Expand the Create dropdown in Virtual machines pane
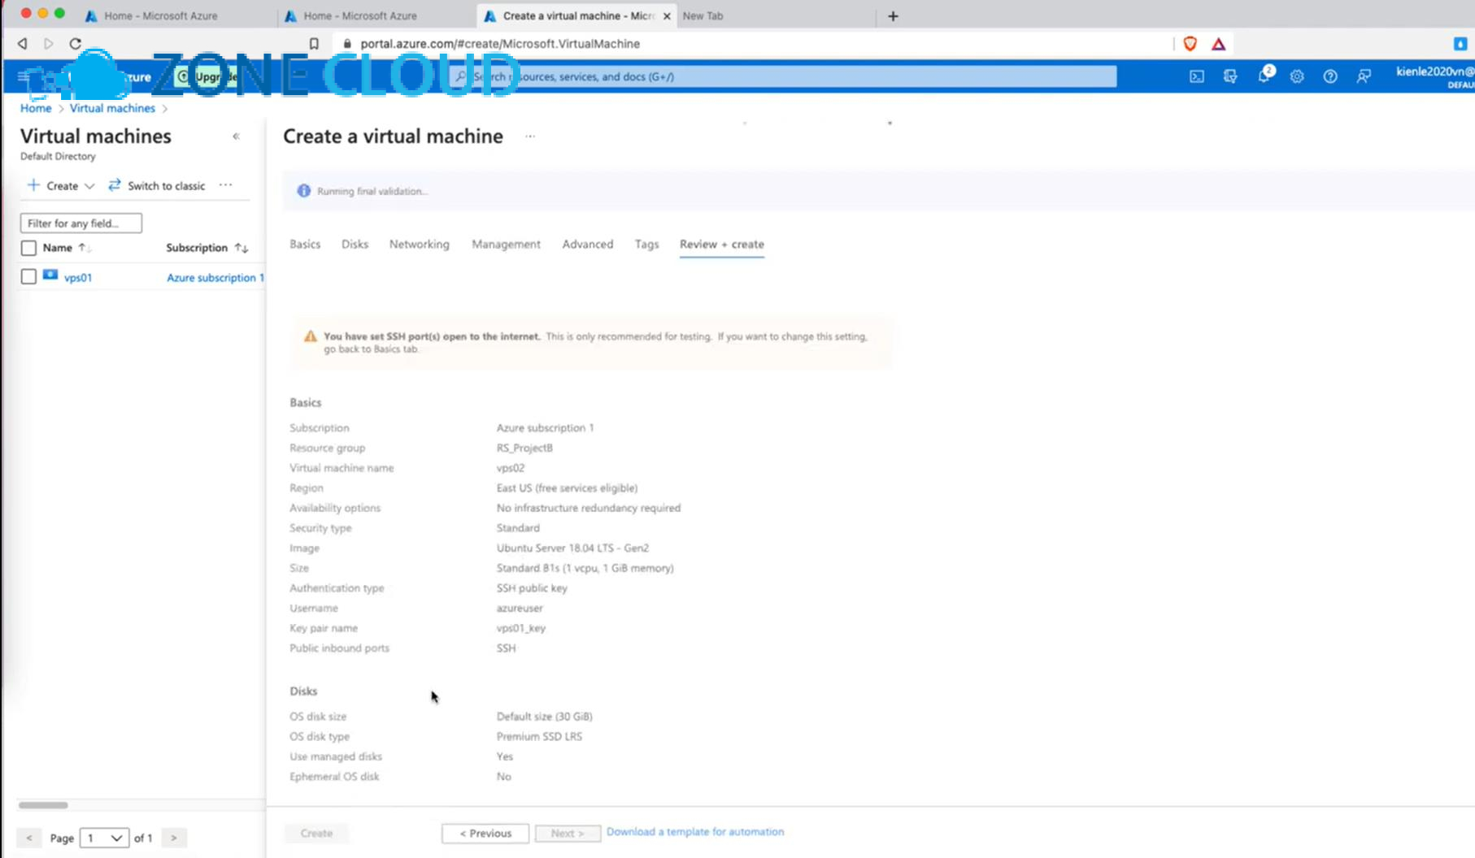 coord(89,185)
